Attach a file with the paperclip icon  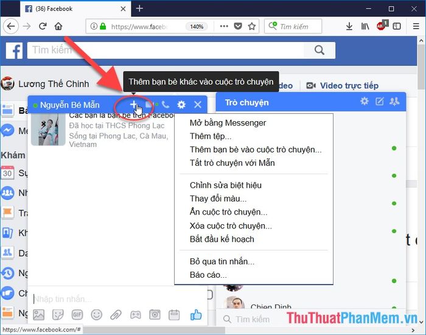tap(116, 315)
